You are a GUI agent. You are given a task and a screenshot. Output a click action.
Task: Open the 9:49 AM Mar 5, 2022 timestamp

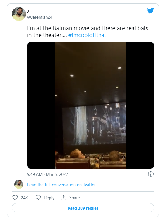47,174
